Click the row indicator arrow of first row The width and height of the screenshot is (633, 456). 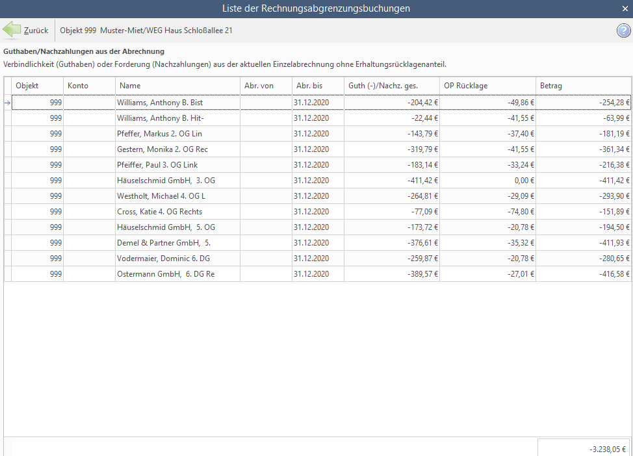8,103
